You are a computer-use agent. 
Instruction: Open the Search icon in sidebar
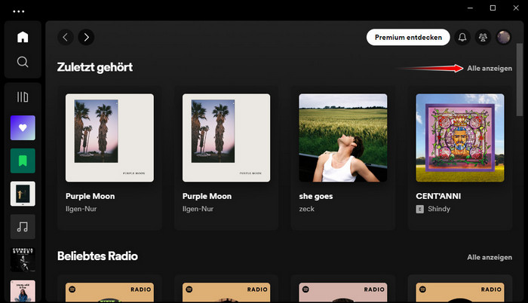tap(23, 62)
